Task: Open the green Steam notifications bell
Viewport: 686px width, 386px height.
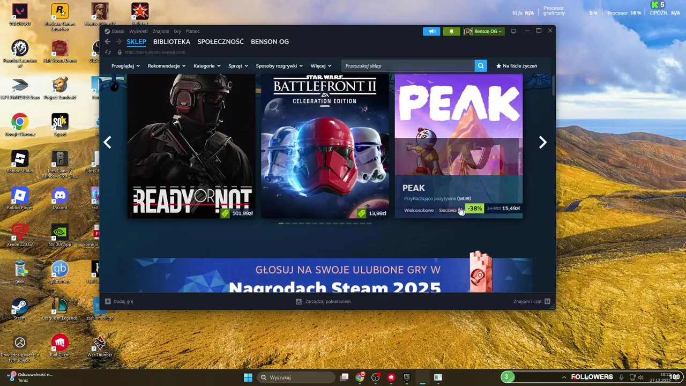Action: (x=451, y=31)
